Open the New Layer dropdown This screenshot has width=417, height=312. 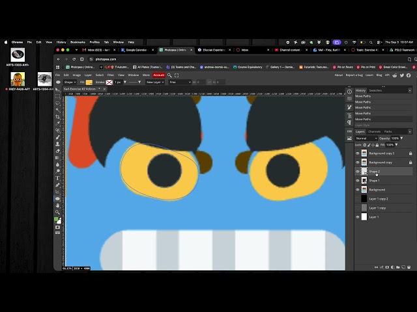[x=155, y=83]
